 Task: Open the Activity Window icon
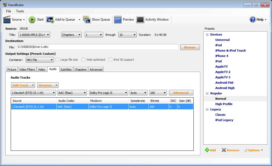click(x=140, y=20)
